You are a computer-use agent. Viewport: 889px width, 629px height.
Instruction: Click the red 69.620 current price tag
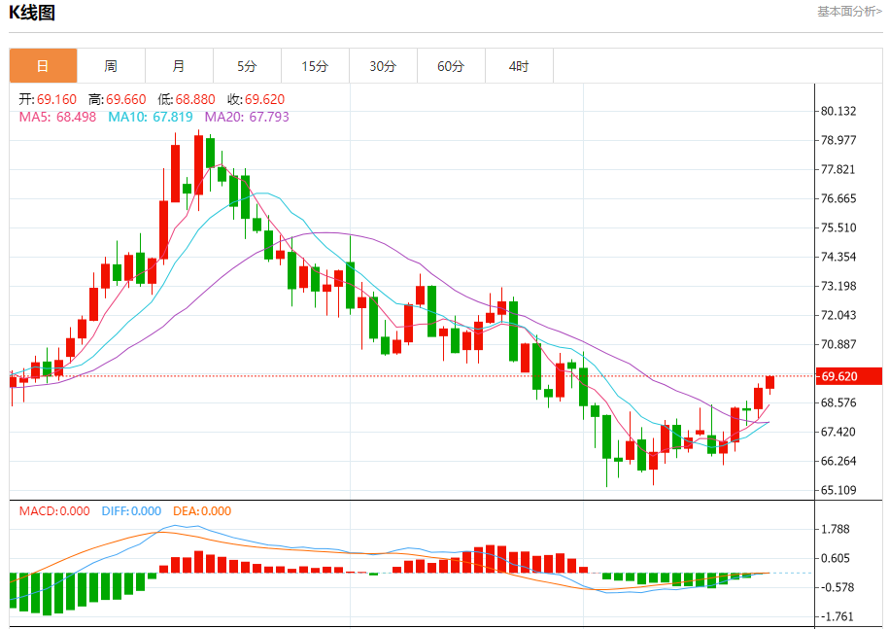849,376
